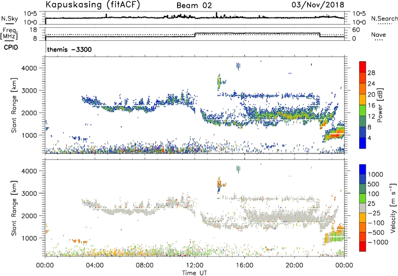
Task: Click the frequency step-down near 22:00
Action: [320, 35]
